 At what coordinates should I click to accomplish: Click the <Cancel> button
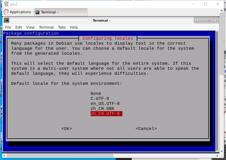[146, 129]
